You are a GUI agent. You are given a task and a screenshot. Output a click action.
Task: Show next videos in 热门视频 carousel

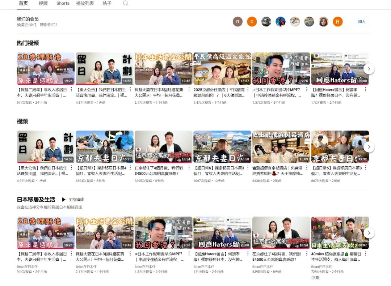(369, 69)
